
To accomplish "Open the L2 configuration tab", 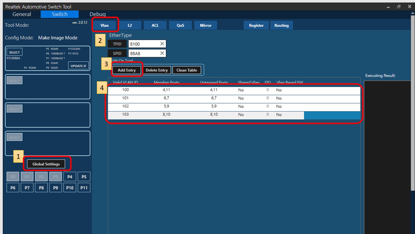I will [x=130, y=25].
